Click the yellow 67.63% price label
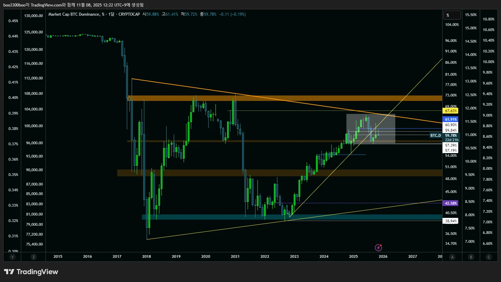501x282 pixels. click(x=451, y=111)
